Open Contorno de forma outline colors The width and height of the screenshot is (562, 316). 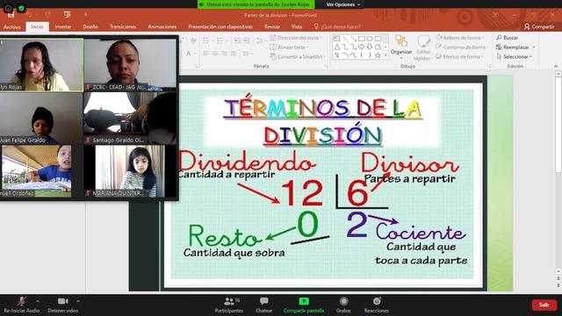click(463, 47)
